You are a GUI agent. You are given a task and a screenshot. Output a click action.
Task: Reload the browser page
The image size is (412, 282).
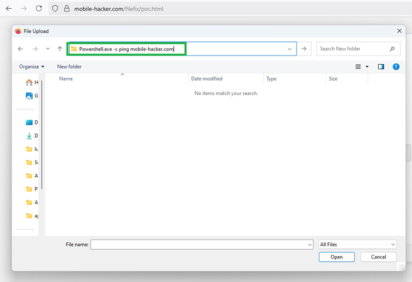pyautogui.click(x=39, y=9)
